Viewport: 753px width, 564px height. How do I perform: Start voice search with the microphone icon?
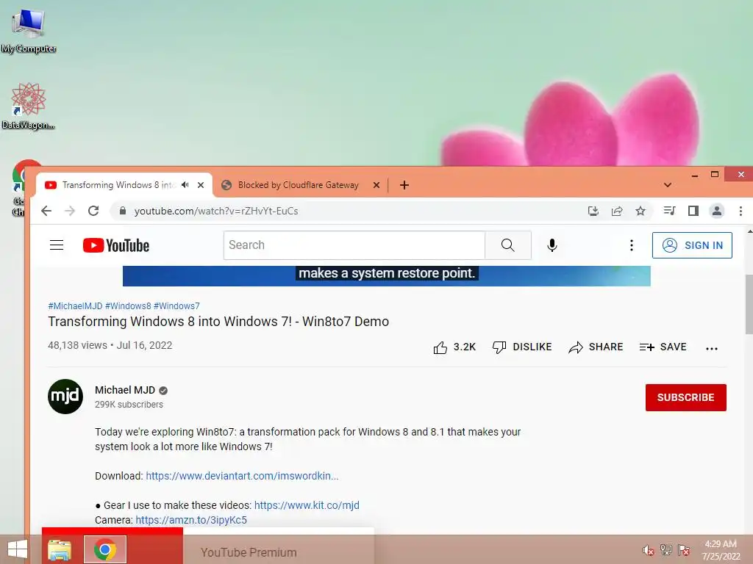[x=552, y=245]
